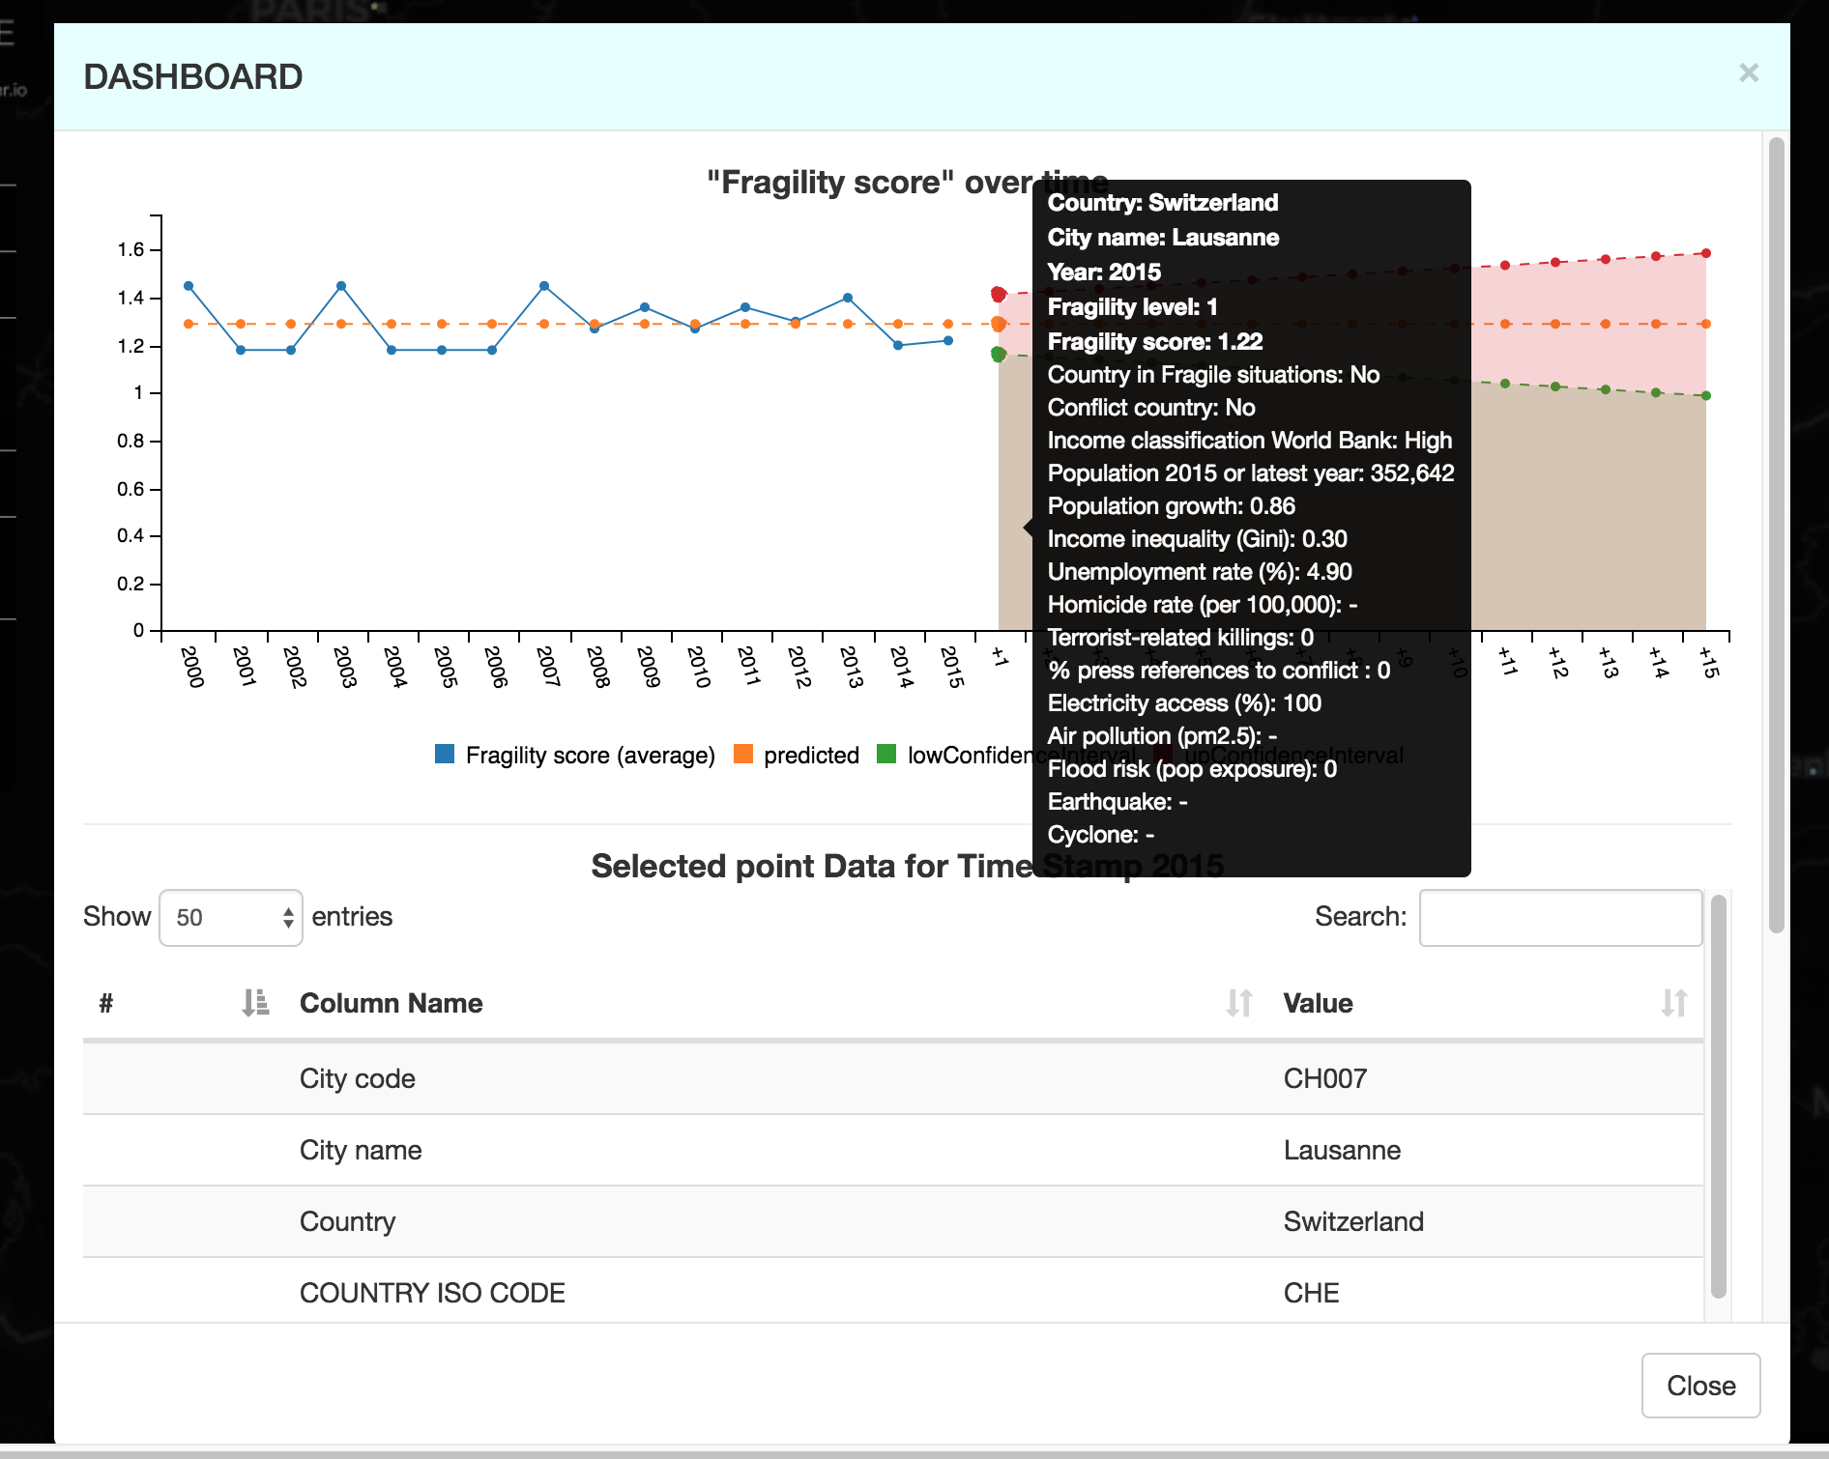Viewport: 1829px width, 1459px height.
Task: Click the dashboard's outer vertical scrollbar
Action: click(x=1775, y=536)
